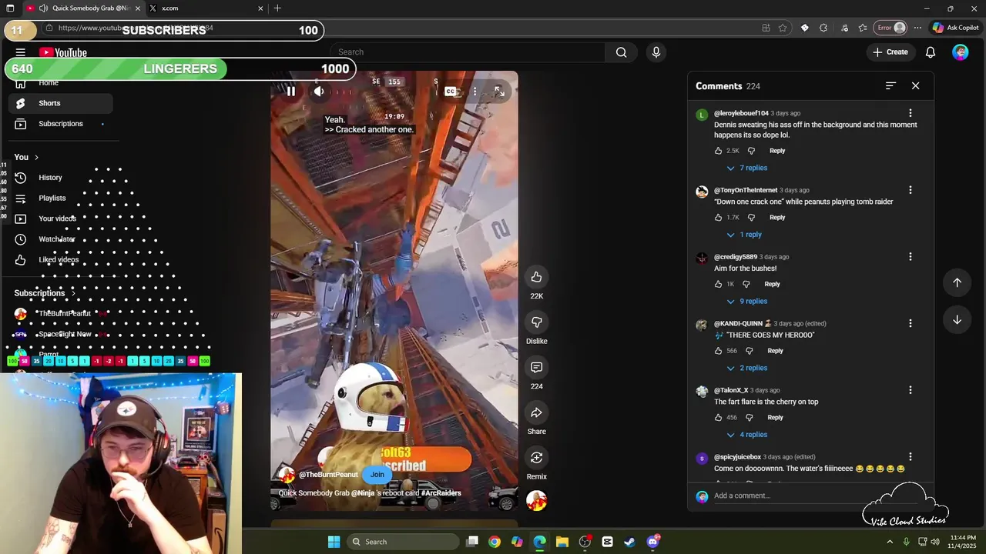
Task: Expand 9 replies under credigy5889's comment
Action: [747, 302]
